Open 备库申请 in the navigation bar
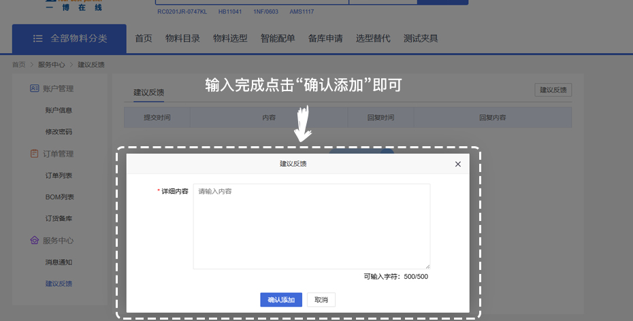Screen dimensions: 633x321 [x=325, y=39]
